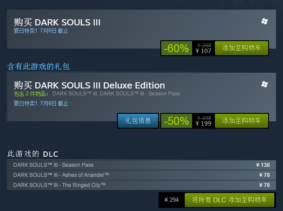The image size is (283, 211).
Task: Open the Ashes of Ariandel DLC row
Action: point(61,175)
